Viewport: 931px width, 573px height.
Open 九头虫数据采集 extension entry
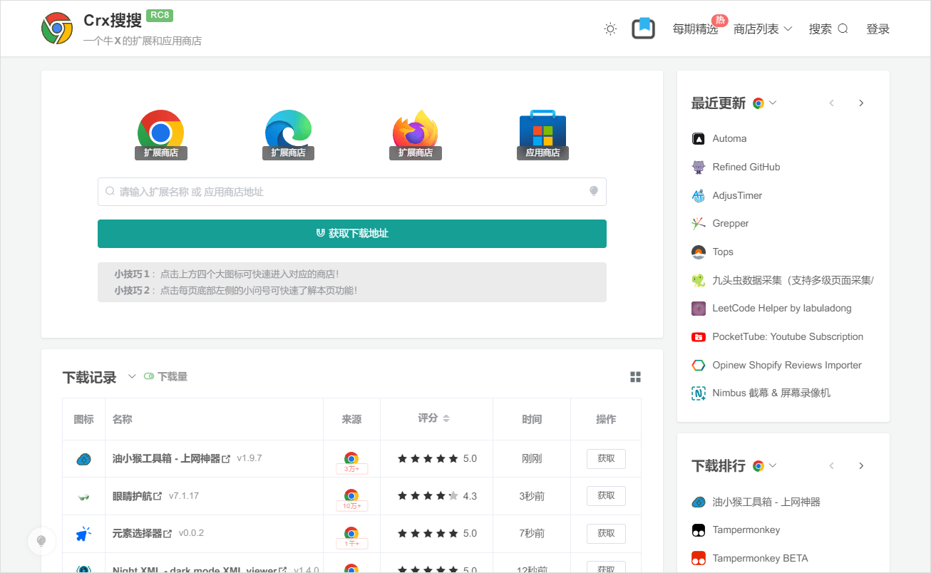click(x=793, y=280)
